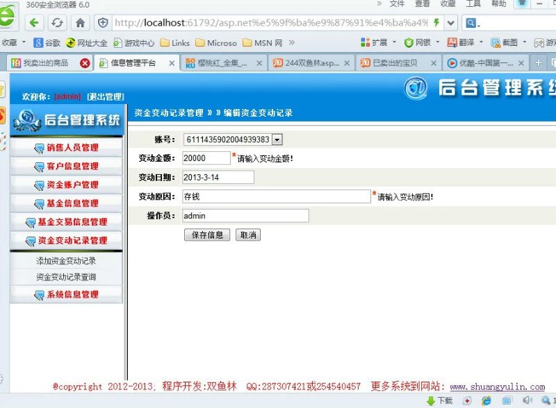
Task: Open the address bar history dropdown
Action: pyautogui.click(x=450, y=24)
